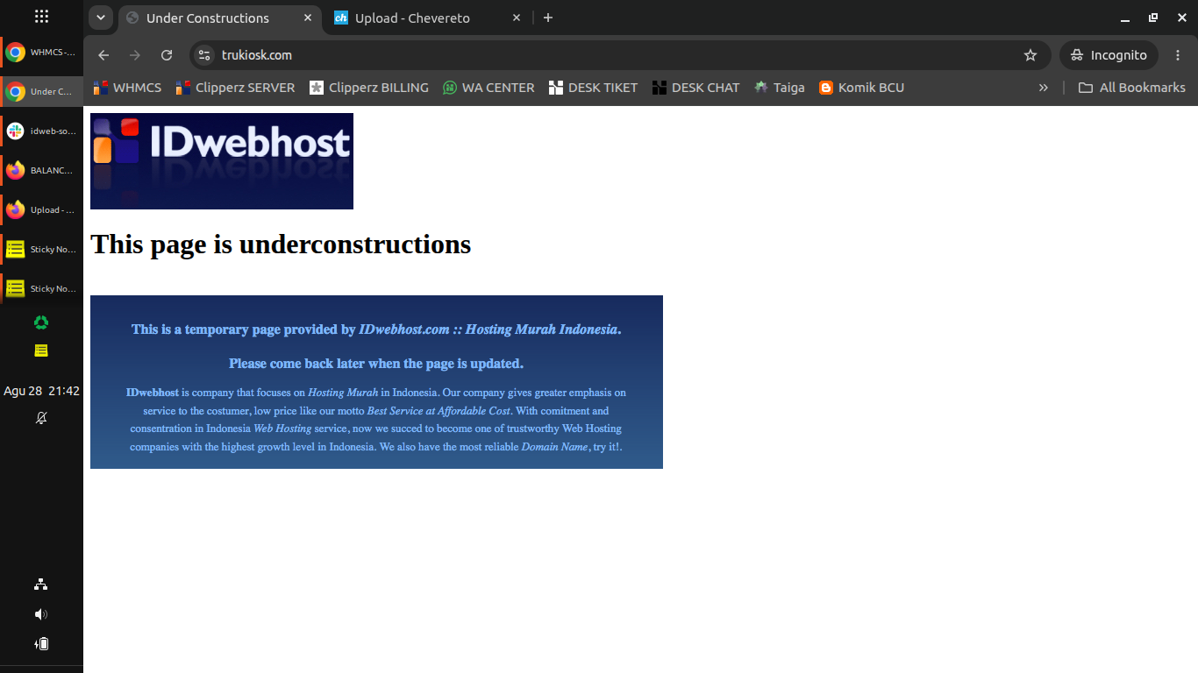Open the Taiga bookmark
The height and width of the screenshot is (673, 1198).
tap(780, 88)
